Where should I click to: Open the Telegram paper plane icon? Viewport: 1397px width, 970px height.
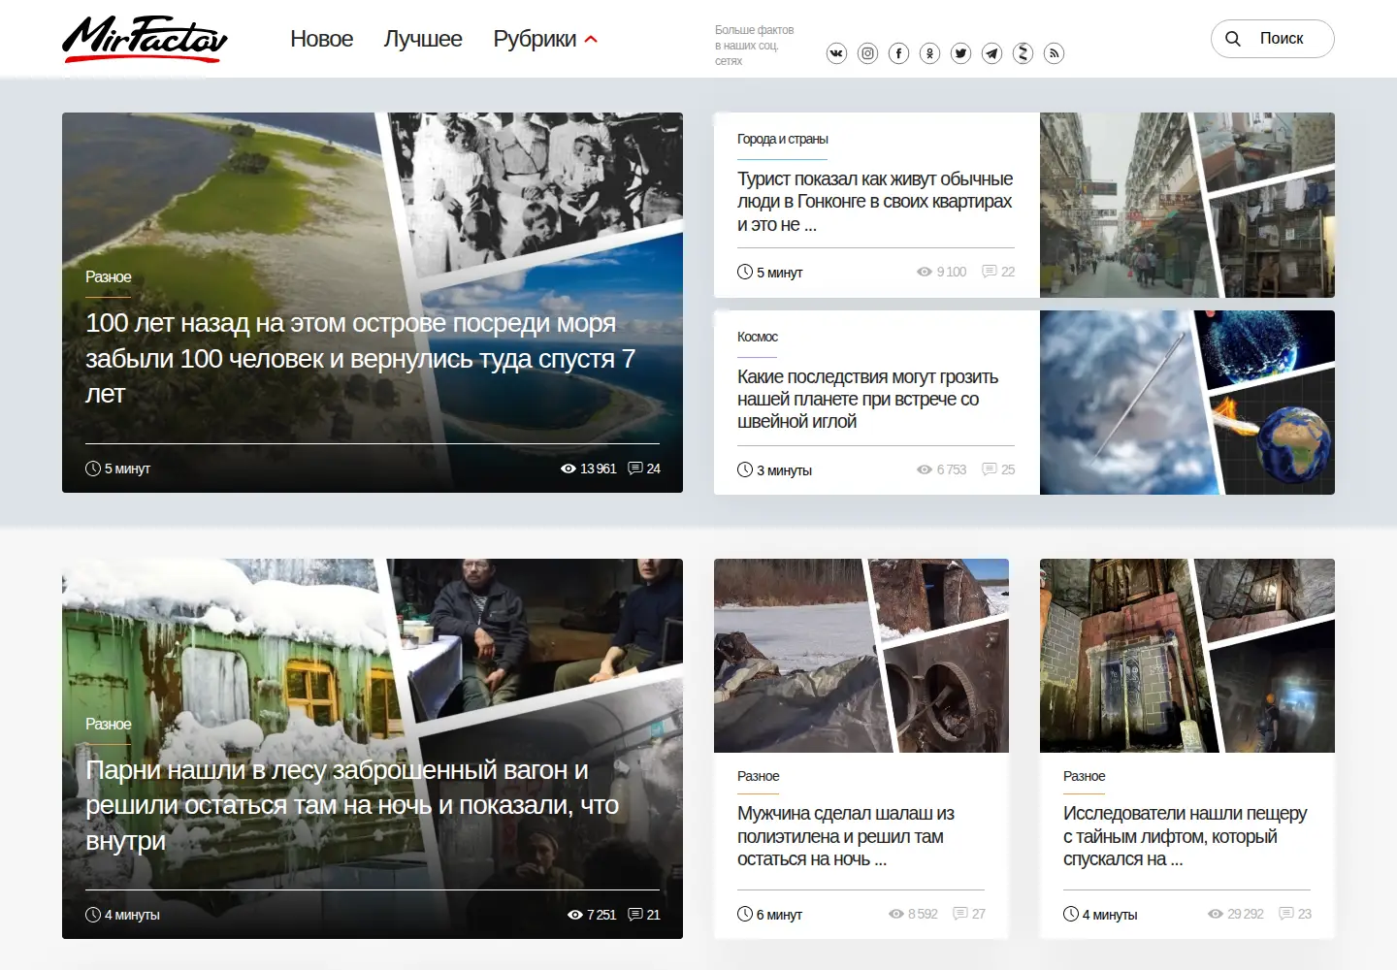(991, 53)
